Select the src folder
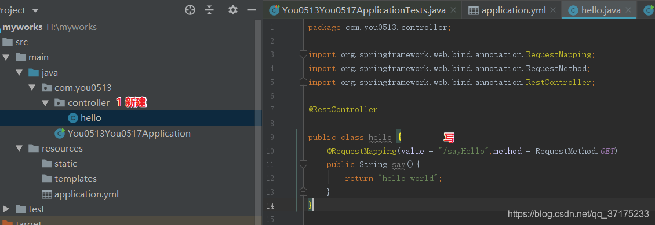 coord(21,42)
